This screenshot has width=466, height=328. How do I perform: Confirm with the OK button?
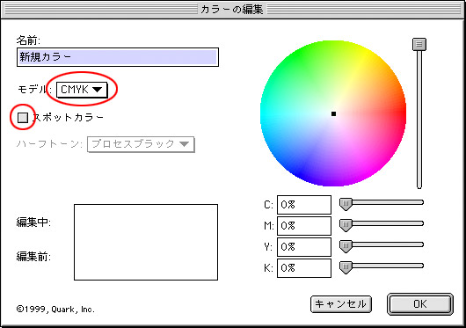(x=420, y=304)
